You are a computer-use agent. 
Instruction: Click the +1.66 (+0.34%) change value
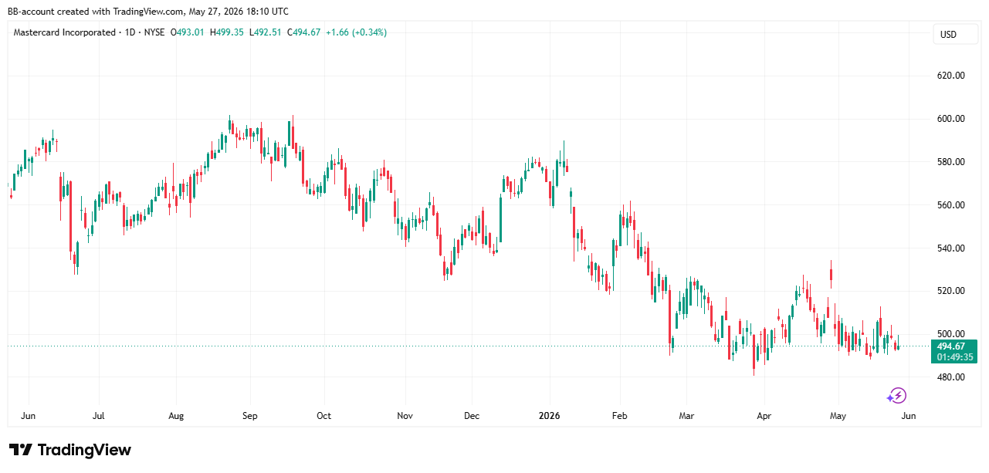(x=356, y=32)
